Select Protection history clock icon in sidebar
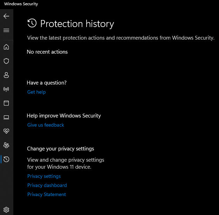The image size is (219, 215). pos(6,159)
